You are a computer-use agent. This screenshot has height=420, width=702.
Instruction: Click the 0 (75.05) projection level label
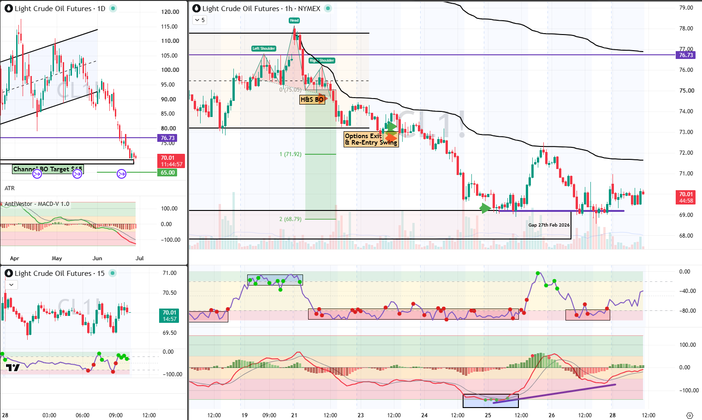(x=291, y=90)
